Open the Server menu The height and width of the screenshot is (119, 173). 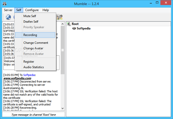coord(8,10)
